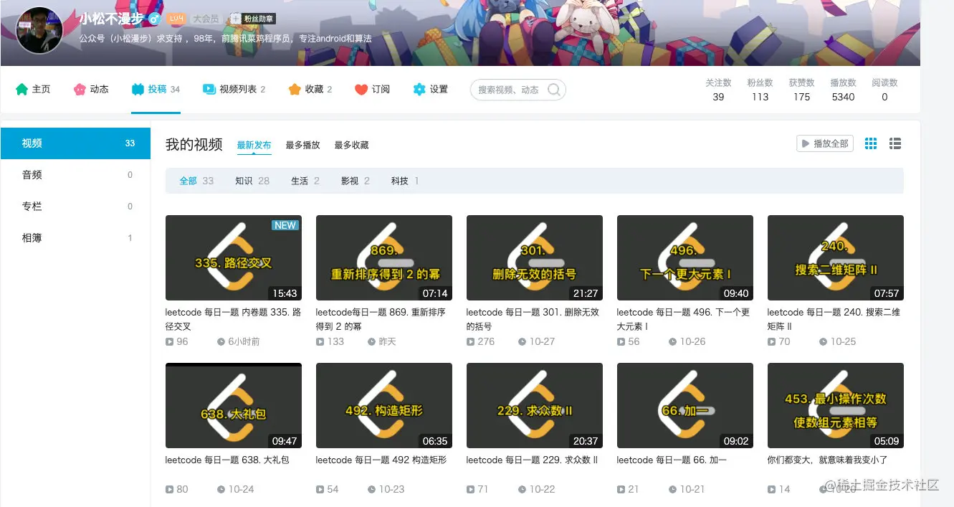Click title leetcode 每日一题 240. 搜索二维矩阵 II
The width and height of the screenshot is (954, 507).
[834, 319]
